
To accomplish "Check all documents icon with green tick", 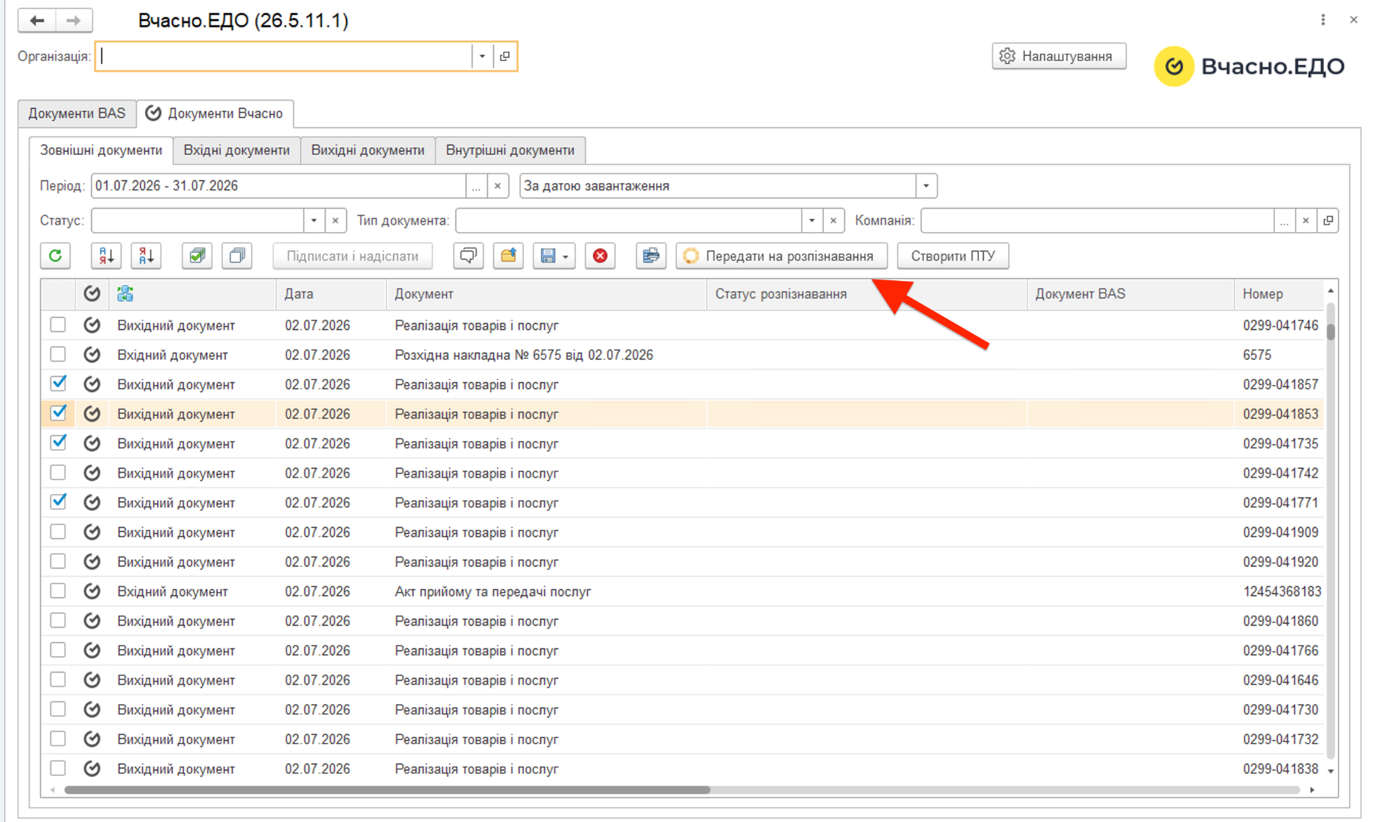I will [x=197, y=256].
